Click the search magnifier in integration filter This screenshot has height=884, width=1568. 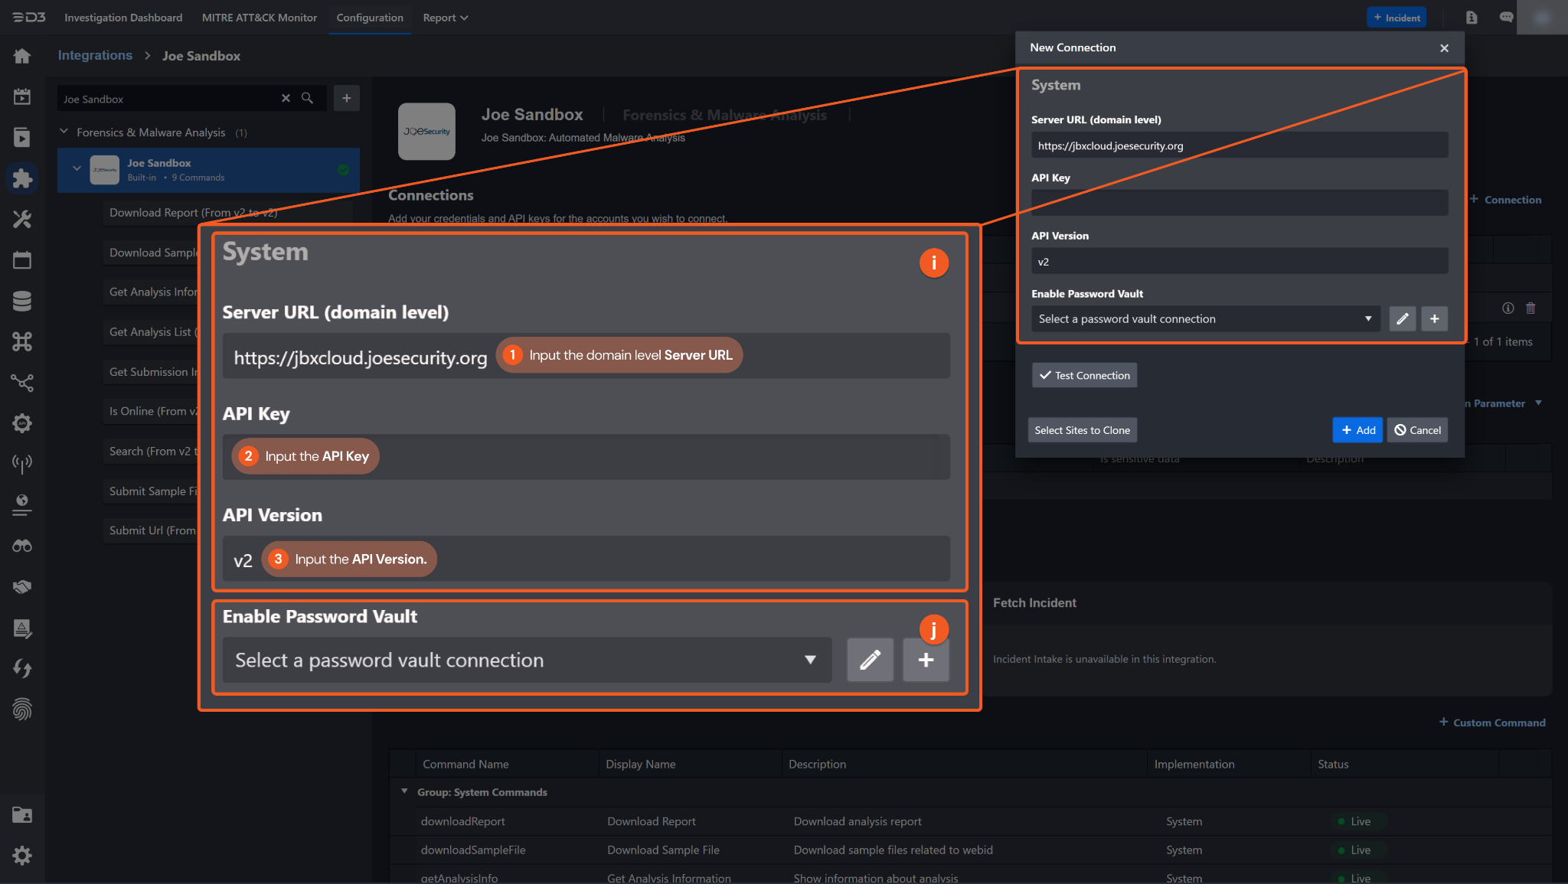pos(307,99)
